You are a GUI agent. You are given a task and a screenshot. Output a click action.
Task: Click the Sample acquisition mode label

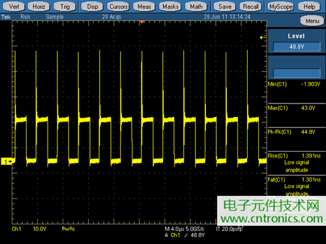point(55,17)
